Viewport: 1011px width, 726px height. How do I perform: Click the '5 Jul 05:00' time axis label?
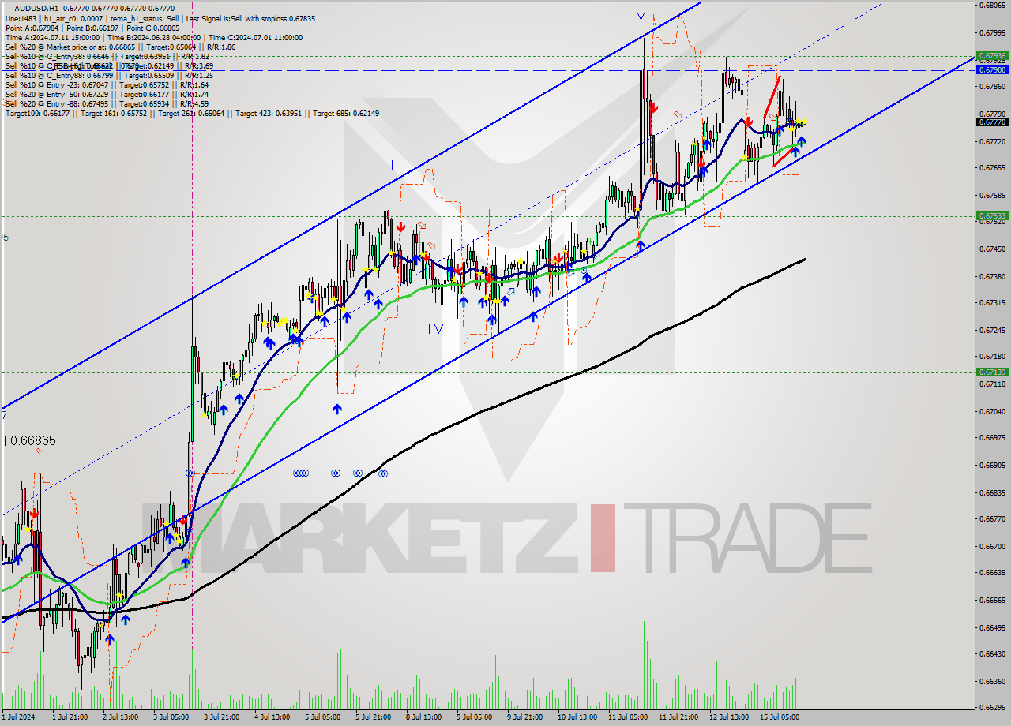click(x=325, y=717)
